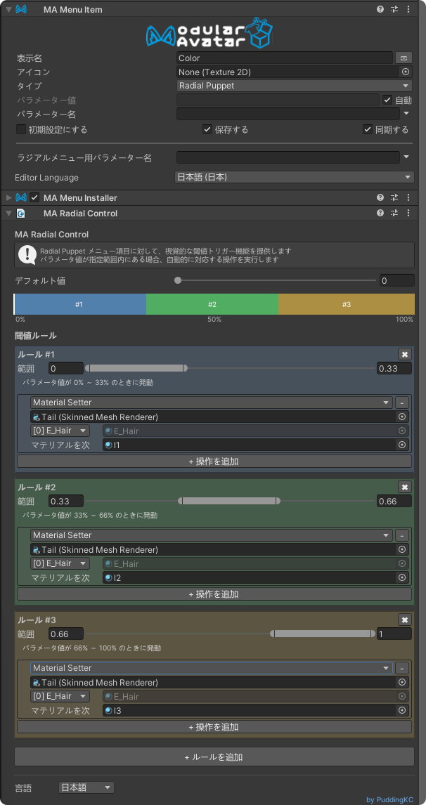The height and width of the screenshot is (805, 426).
Task: Click the デフォルト値 slider handle
Action: click(x=178, y=280)
